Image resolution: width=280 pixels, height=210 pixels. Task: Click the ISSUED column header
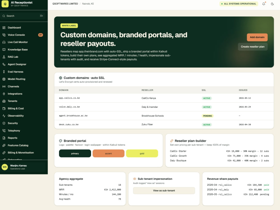point(243,90)
